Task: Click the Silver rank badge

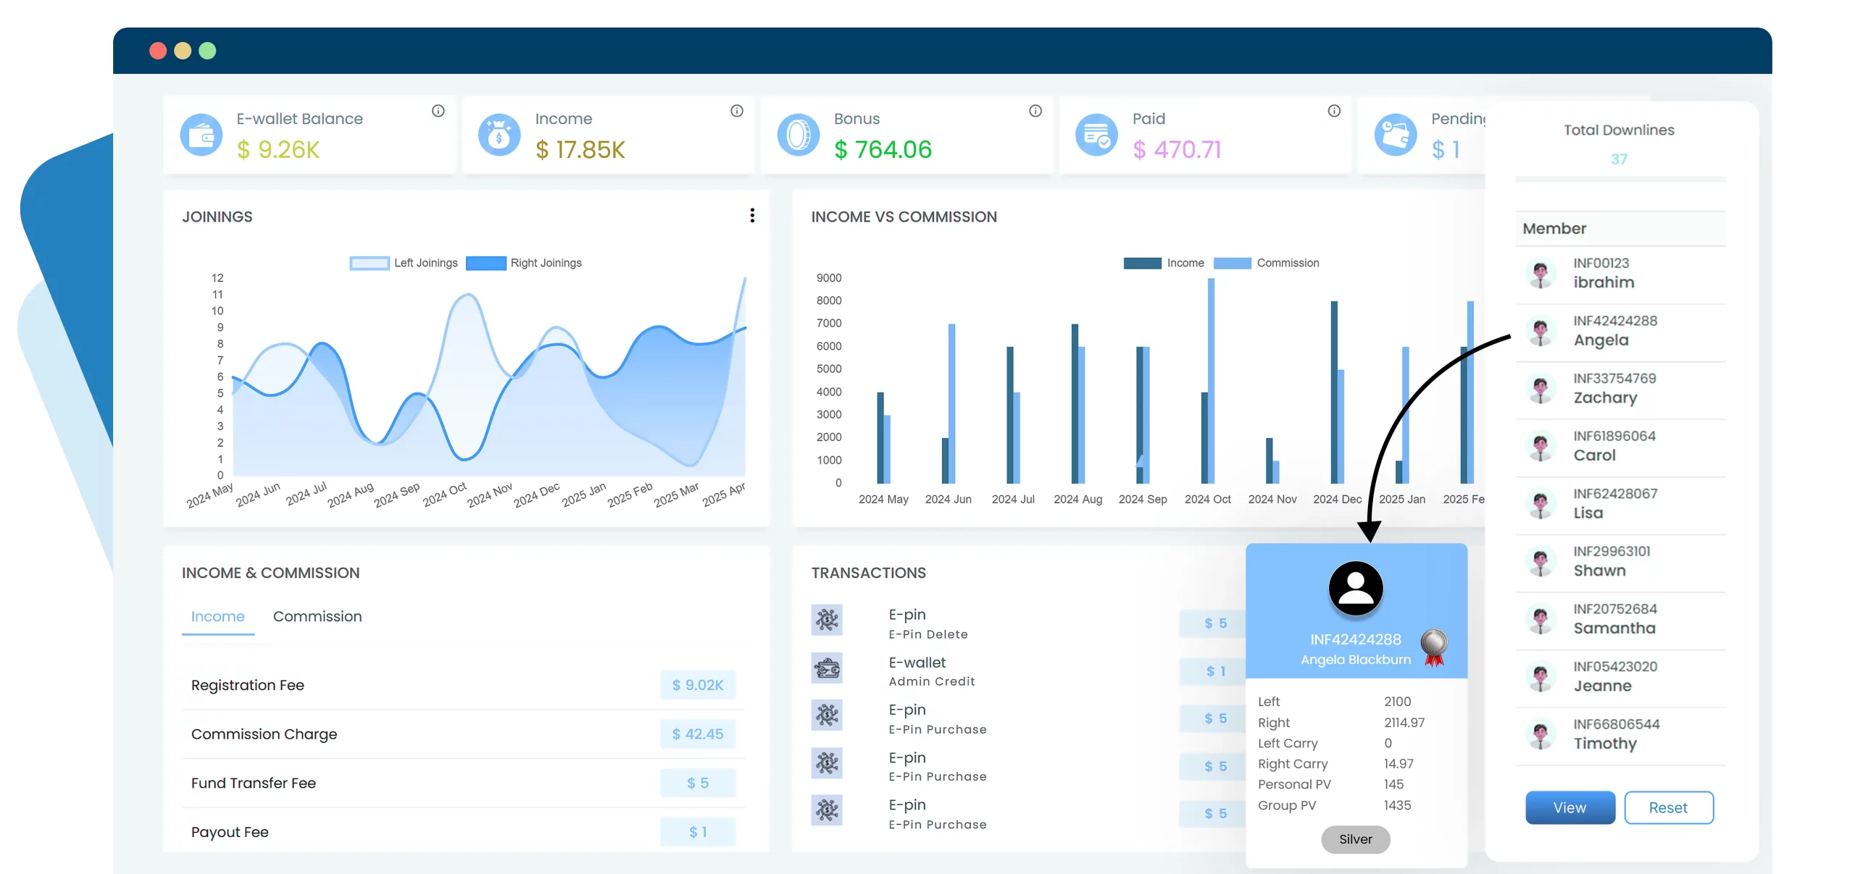Action: pos(1355,839)
